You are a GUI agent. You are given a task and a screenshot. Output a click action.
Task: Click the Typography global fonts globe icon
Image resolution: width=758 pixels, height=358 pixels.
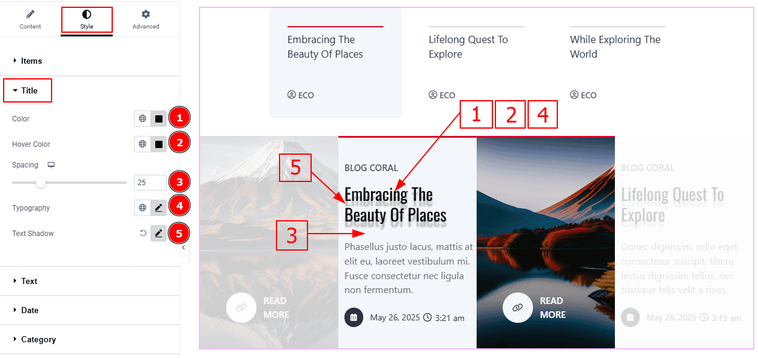pyautogui.click(x=143, y=208)
